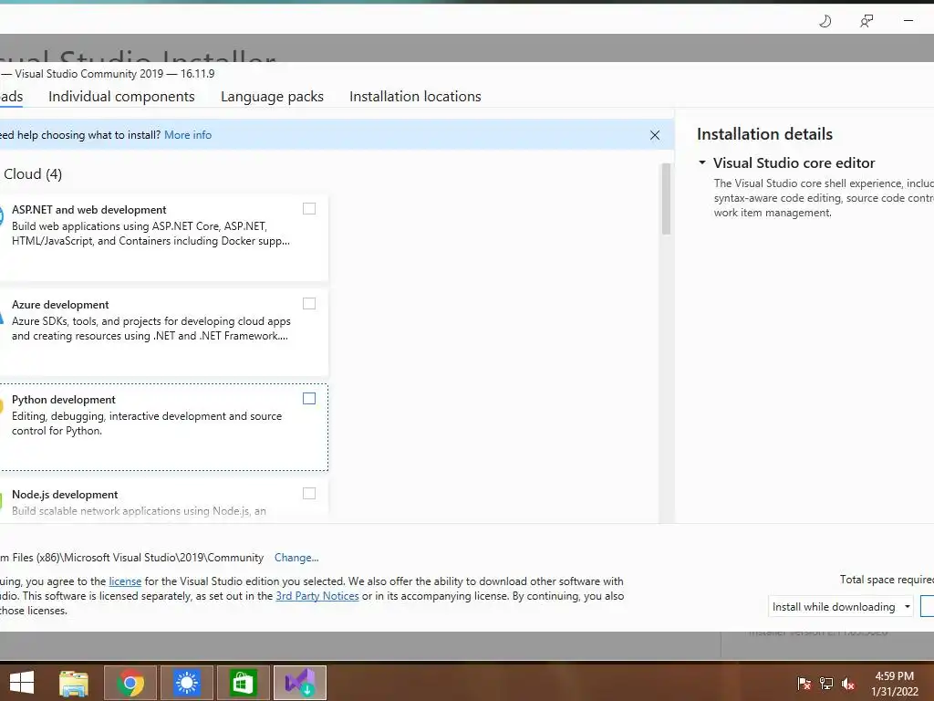Image resolution: width=934 pixels, height=701 pixels.
Task: Open Microsoft Store taskbar icon
Action: 243,683
